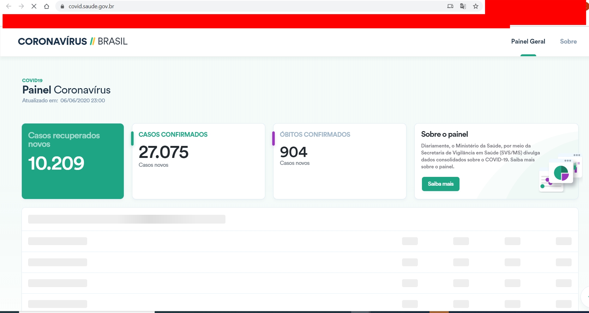Viewport: 589px width, 313px height.
Task: Switch to the Painel Geral tab
Action: (x=528, y=41)
